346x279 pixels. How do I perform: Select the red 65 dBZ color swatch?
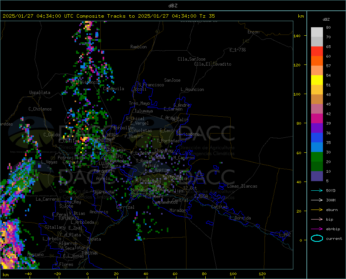(x=317, y=51)
